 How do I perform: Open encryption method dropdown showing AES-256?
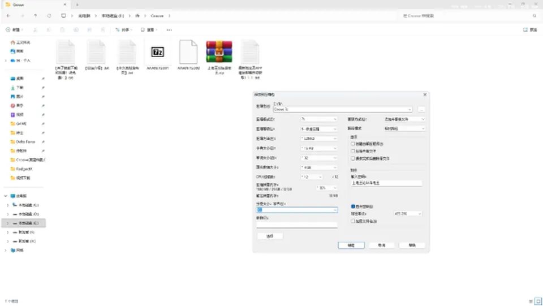pos(408,214)
